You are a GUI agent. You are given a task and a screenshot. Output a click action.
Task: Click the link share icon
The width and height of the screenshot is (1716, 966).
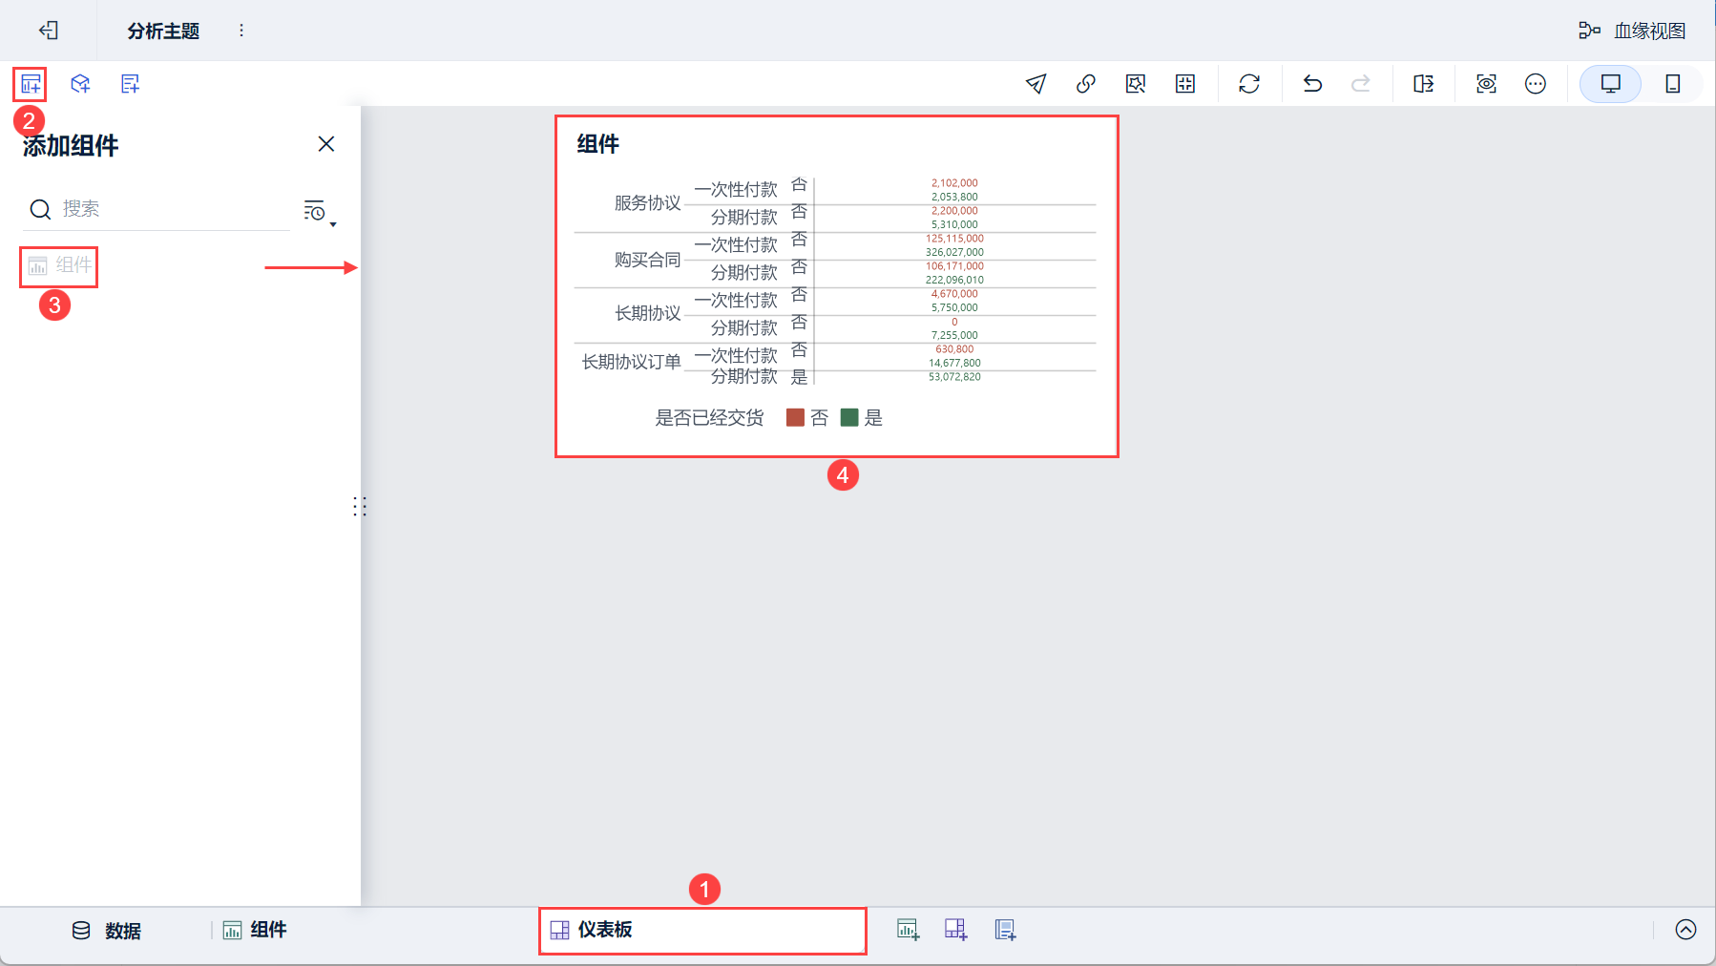tap(1085, 84)
